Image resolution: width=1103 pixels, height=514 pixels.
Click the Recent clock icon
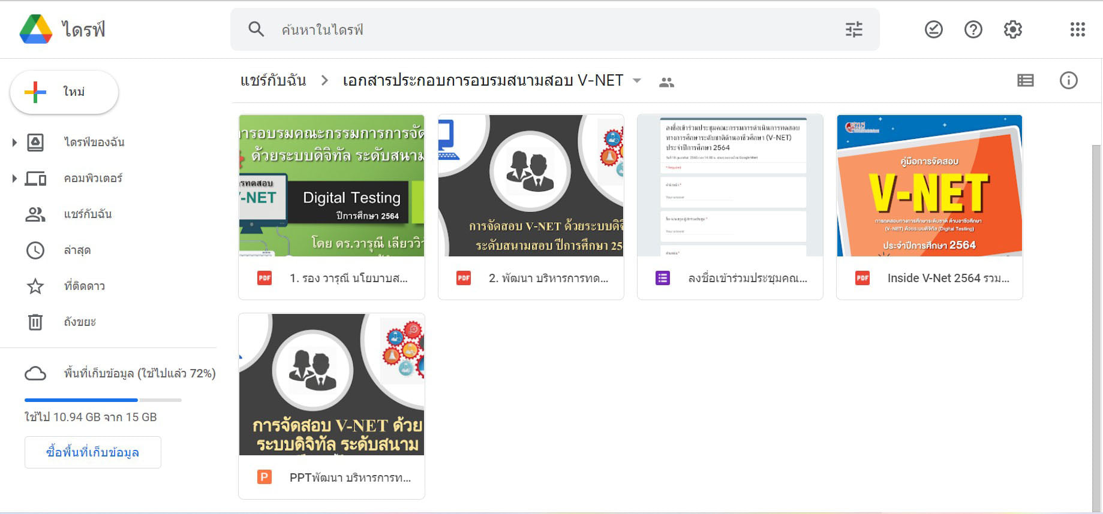(35, 250)
